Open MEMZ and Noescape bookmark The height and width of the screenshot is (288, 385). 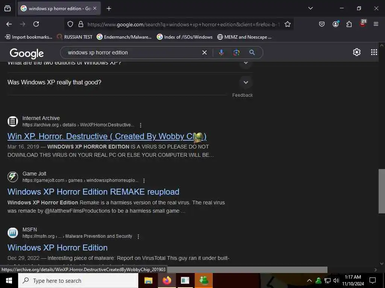click(x=244, y=37)
